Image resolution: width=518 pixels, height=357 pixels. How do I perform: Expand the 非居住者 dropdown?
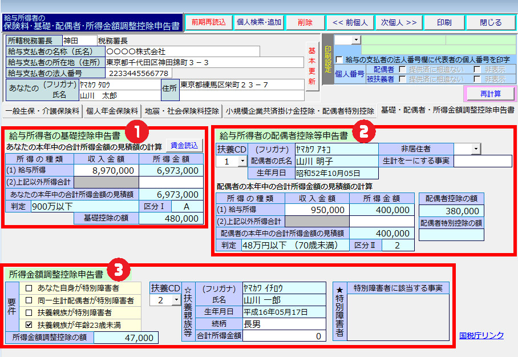475,149
